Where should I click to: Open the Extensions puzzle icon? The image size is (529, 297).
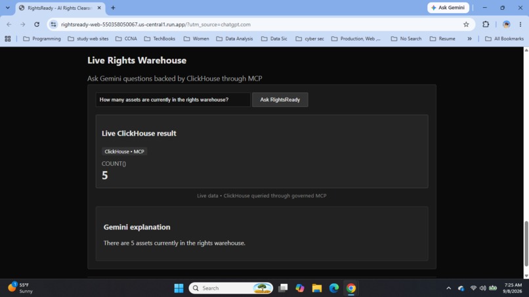[486, 24]
